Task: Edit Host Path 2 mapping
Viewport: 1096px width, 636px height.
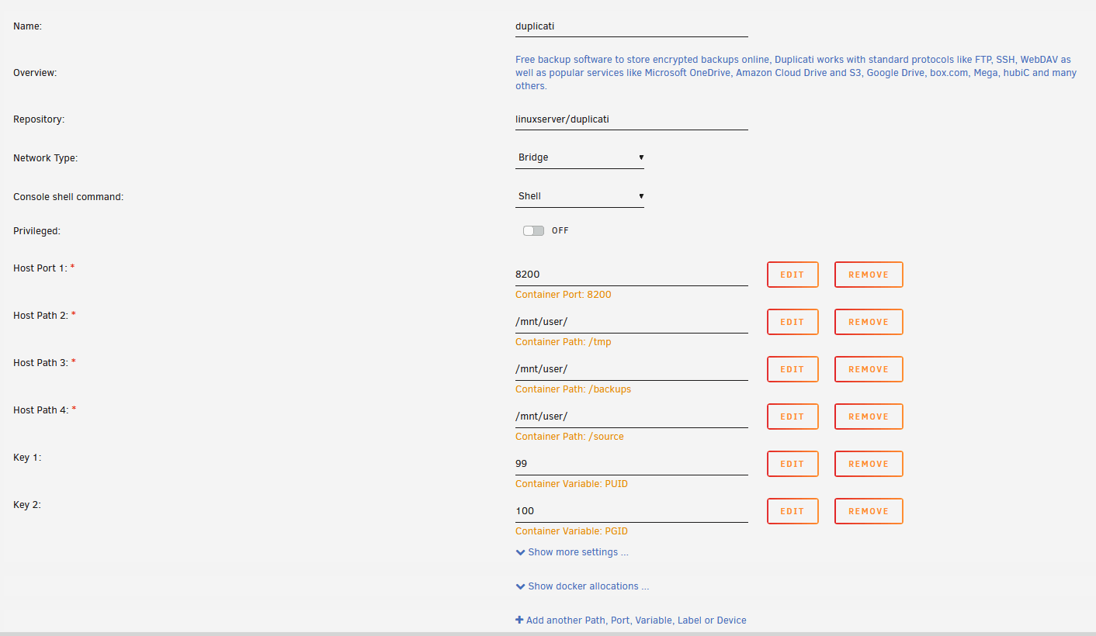Action: tap(793, 322)
